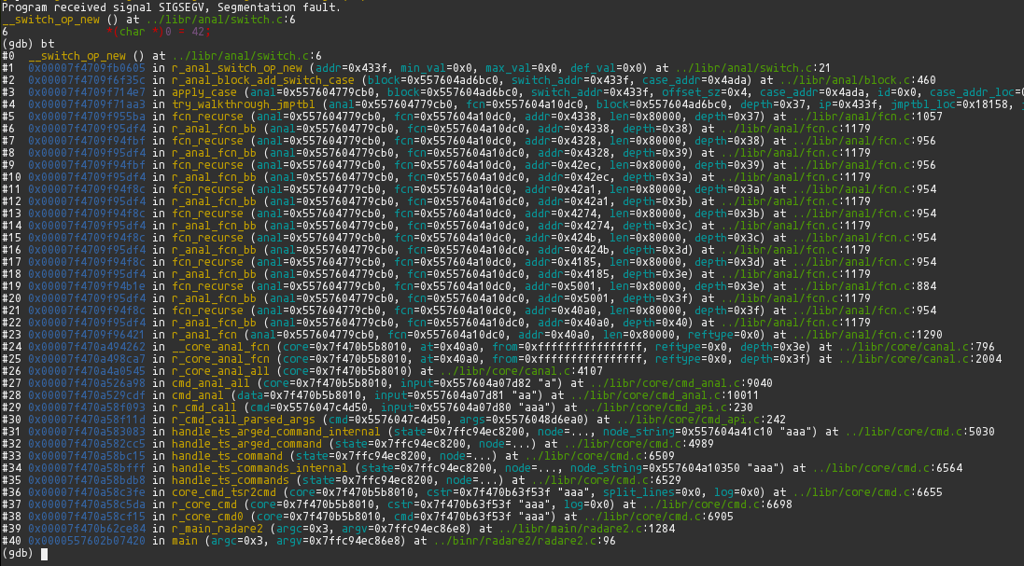Click ../libr/core/cmd.c:6509 path
Screen dimensions: 1024x566
[x=599, y=456]
